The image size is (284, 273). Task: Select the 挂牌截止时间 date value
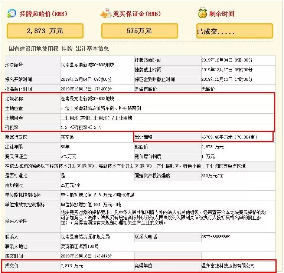click(x=226, y=70)
